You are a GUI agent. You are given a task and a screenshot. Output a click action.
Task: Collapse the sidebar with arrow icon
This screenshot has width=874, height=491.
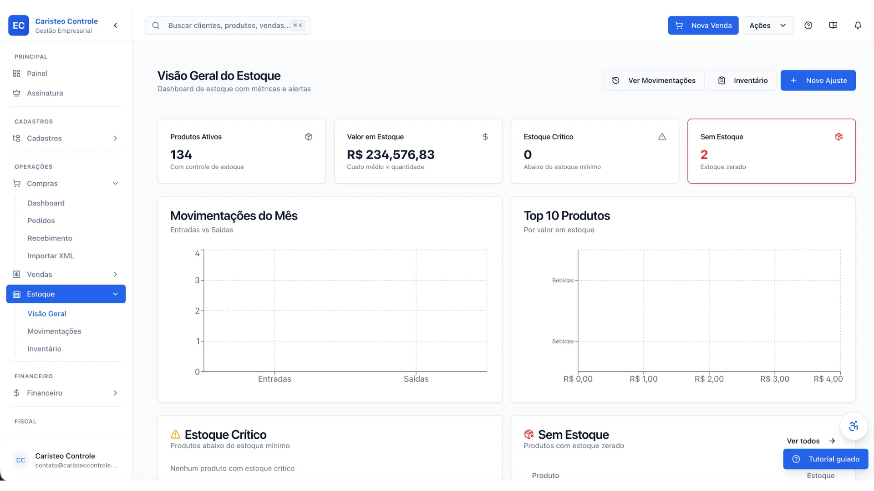click(x=116, y=25)
